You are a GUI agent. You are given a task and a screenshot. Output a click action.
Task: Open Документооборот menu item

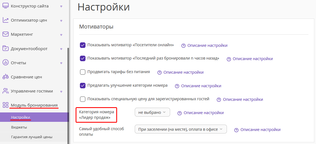(29, 49)
